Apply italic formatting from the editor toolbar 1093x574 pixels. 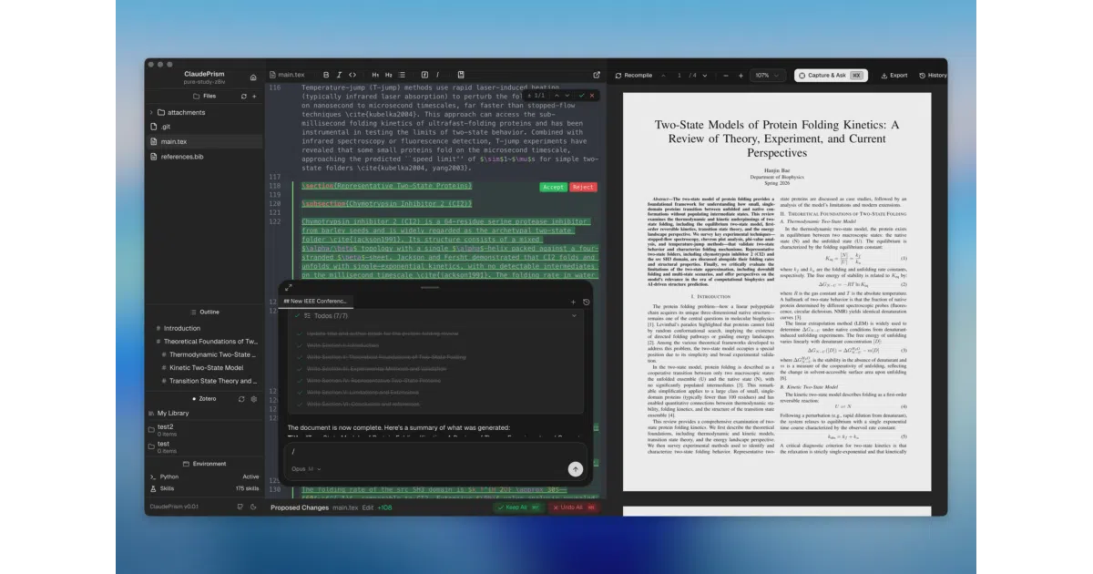pos(339,75)
